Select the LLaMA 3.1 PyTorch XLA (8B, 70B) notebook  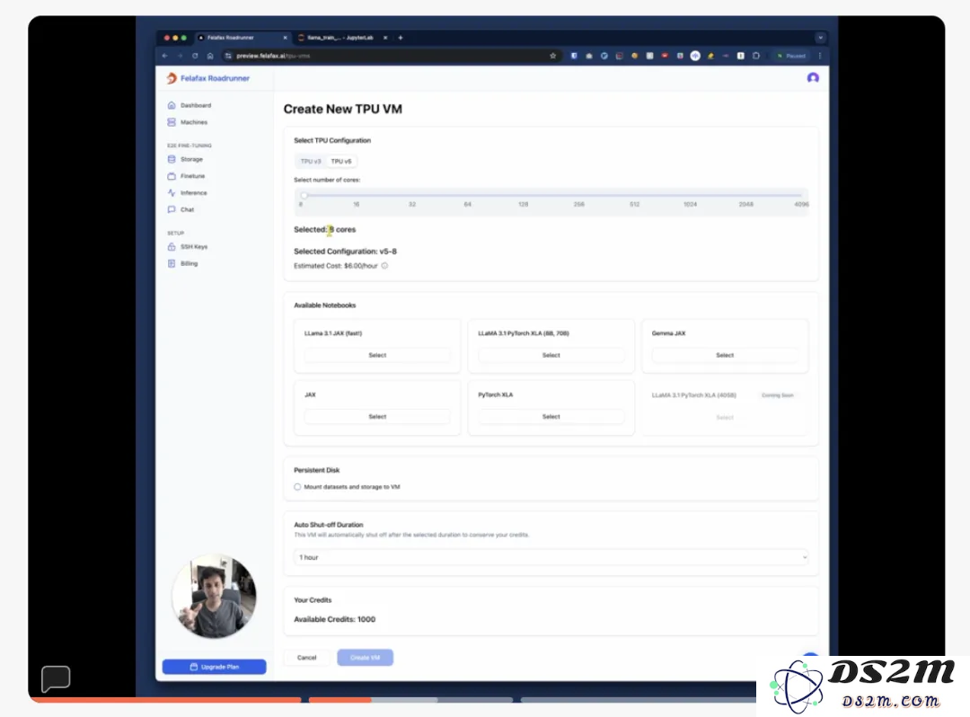(551, 355)
